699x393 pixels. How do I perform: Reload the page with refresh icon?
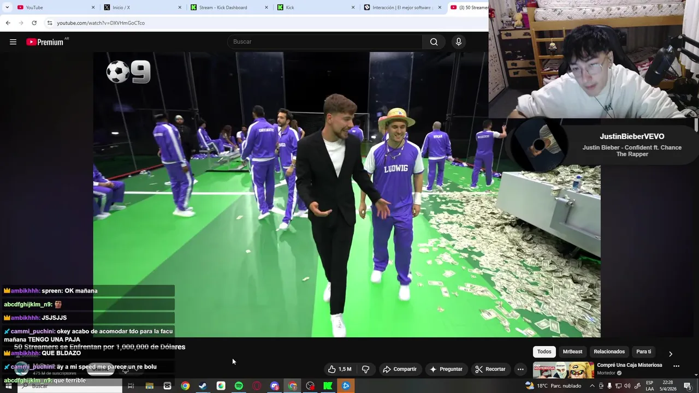tap(34, 23)
